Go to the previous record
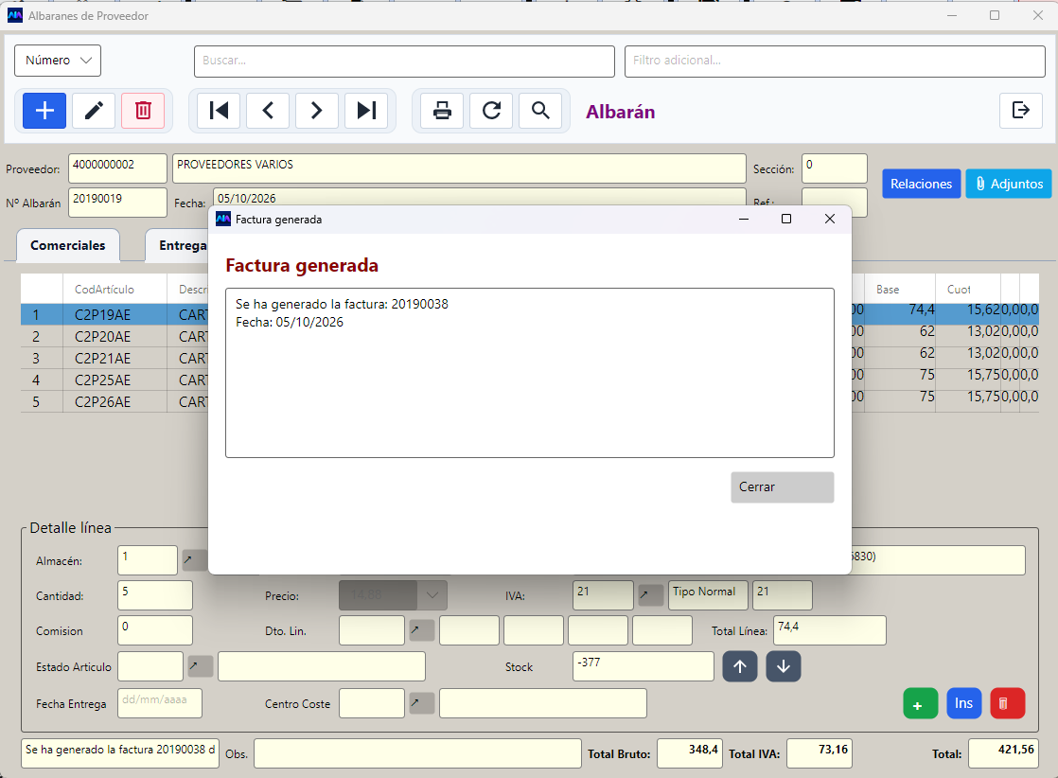This screenshot has height=778, width=1058. click(x=268, y=111)
